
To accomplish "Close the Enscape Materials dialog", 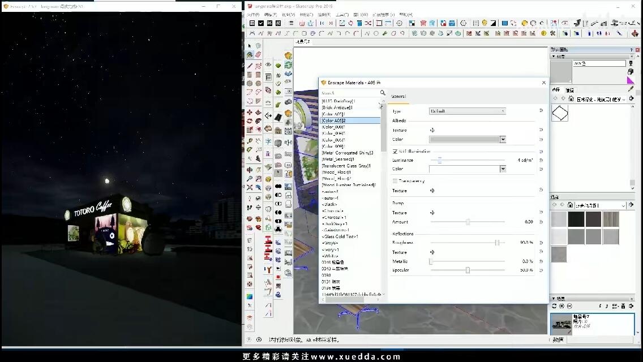I will [544, 83].
